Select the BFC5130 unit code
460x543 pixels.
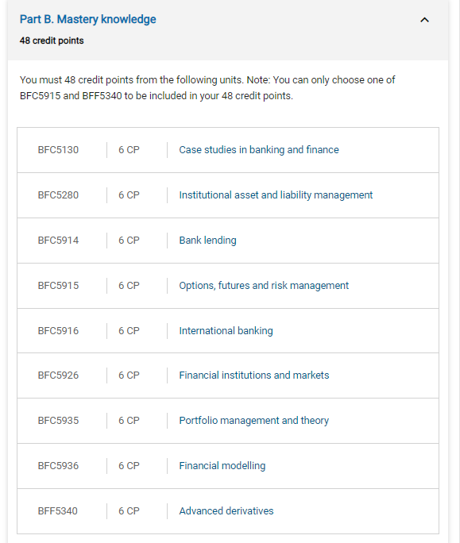(58, 149)
